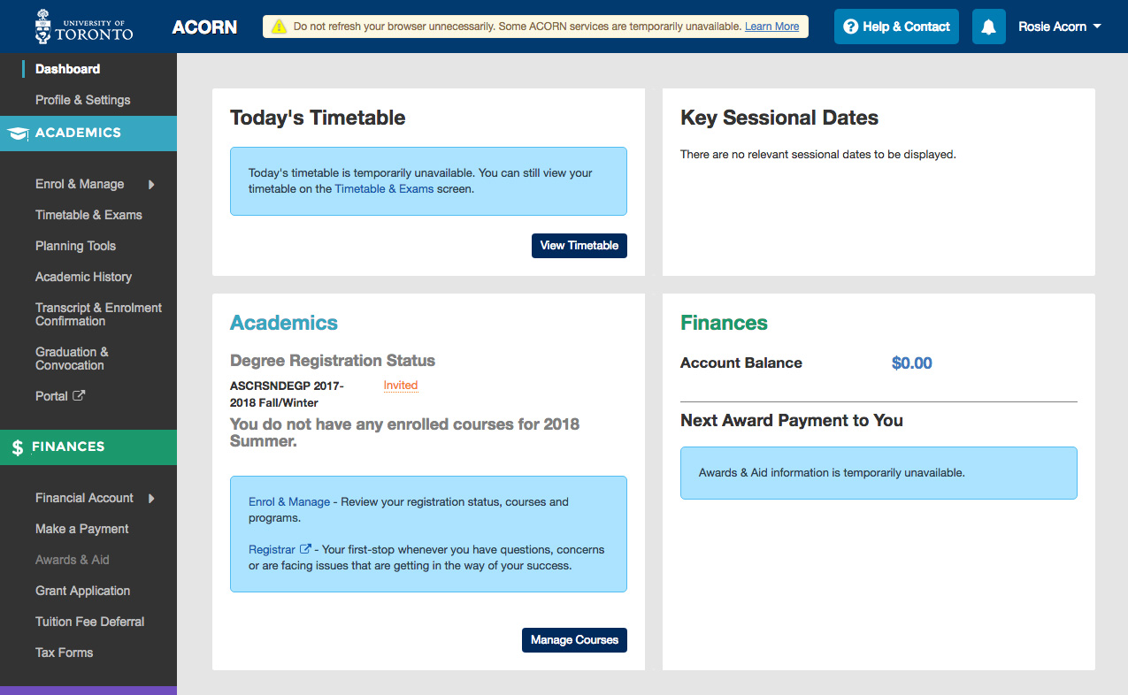
Task: Click the FINANCES sidebar section header
Action: pyautogui.click(x=88, y=447)
